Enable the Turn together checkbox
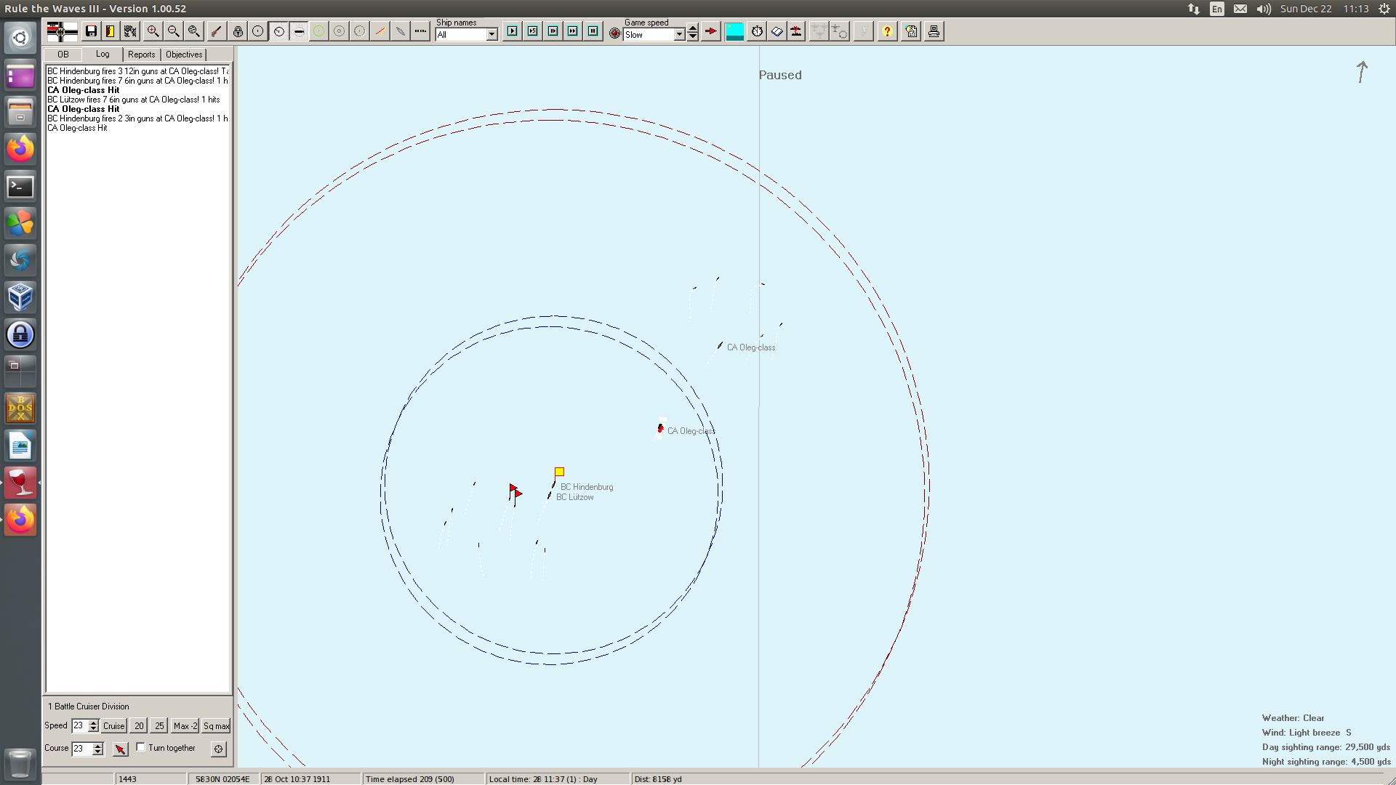Image resolution: width=1396 pixels, height=785 pixels. (140, 747)
